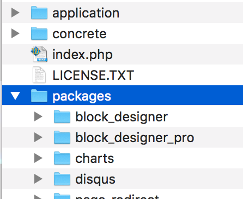The height and width of the screenshot is (199, 243).
Task: Select the index.php file name
Action: [x=83, y=55]
